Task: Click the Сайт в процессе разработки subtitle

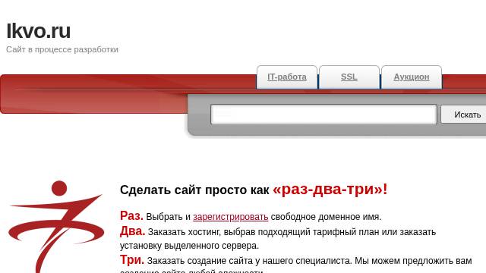Action: (62, 49)
